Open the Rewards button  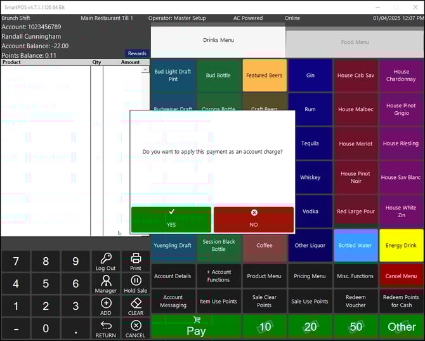click(x=137, y=54)
